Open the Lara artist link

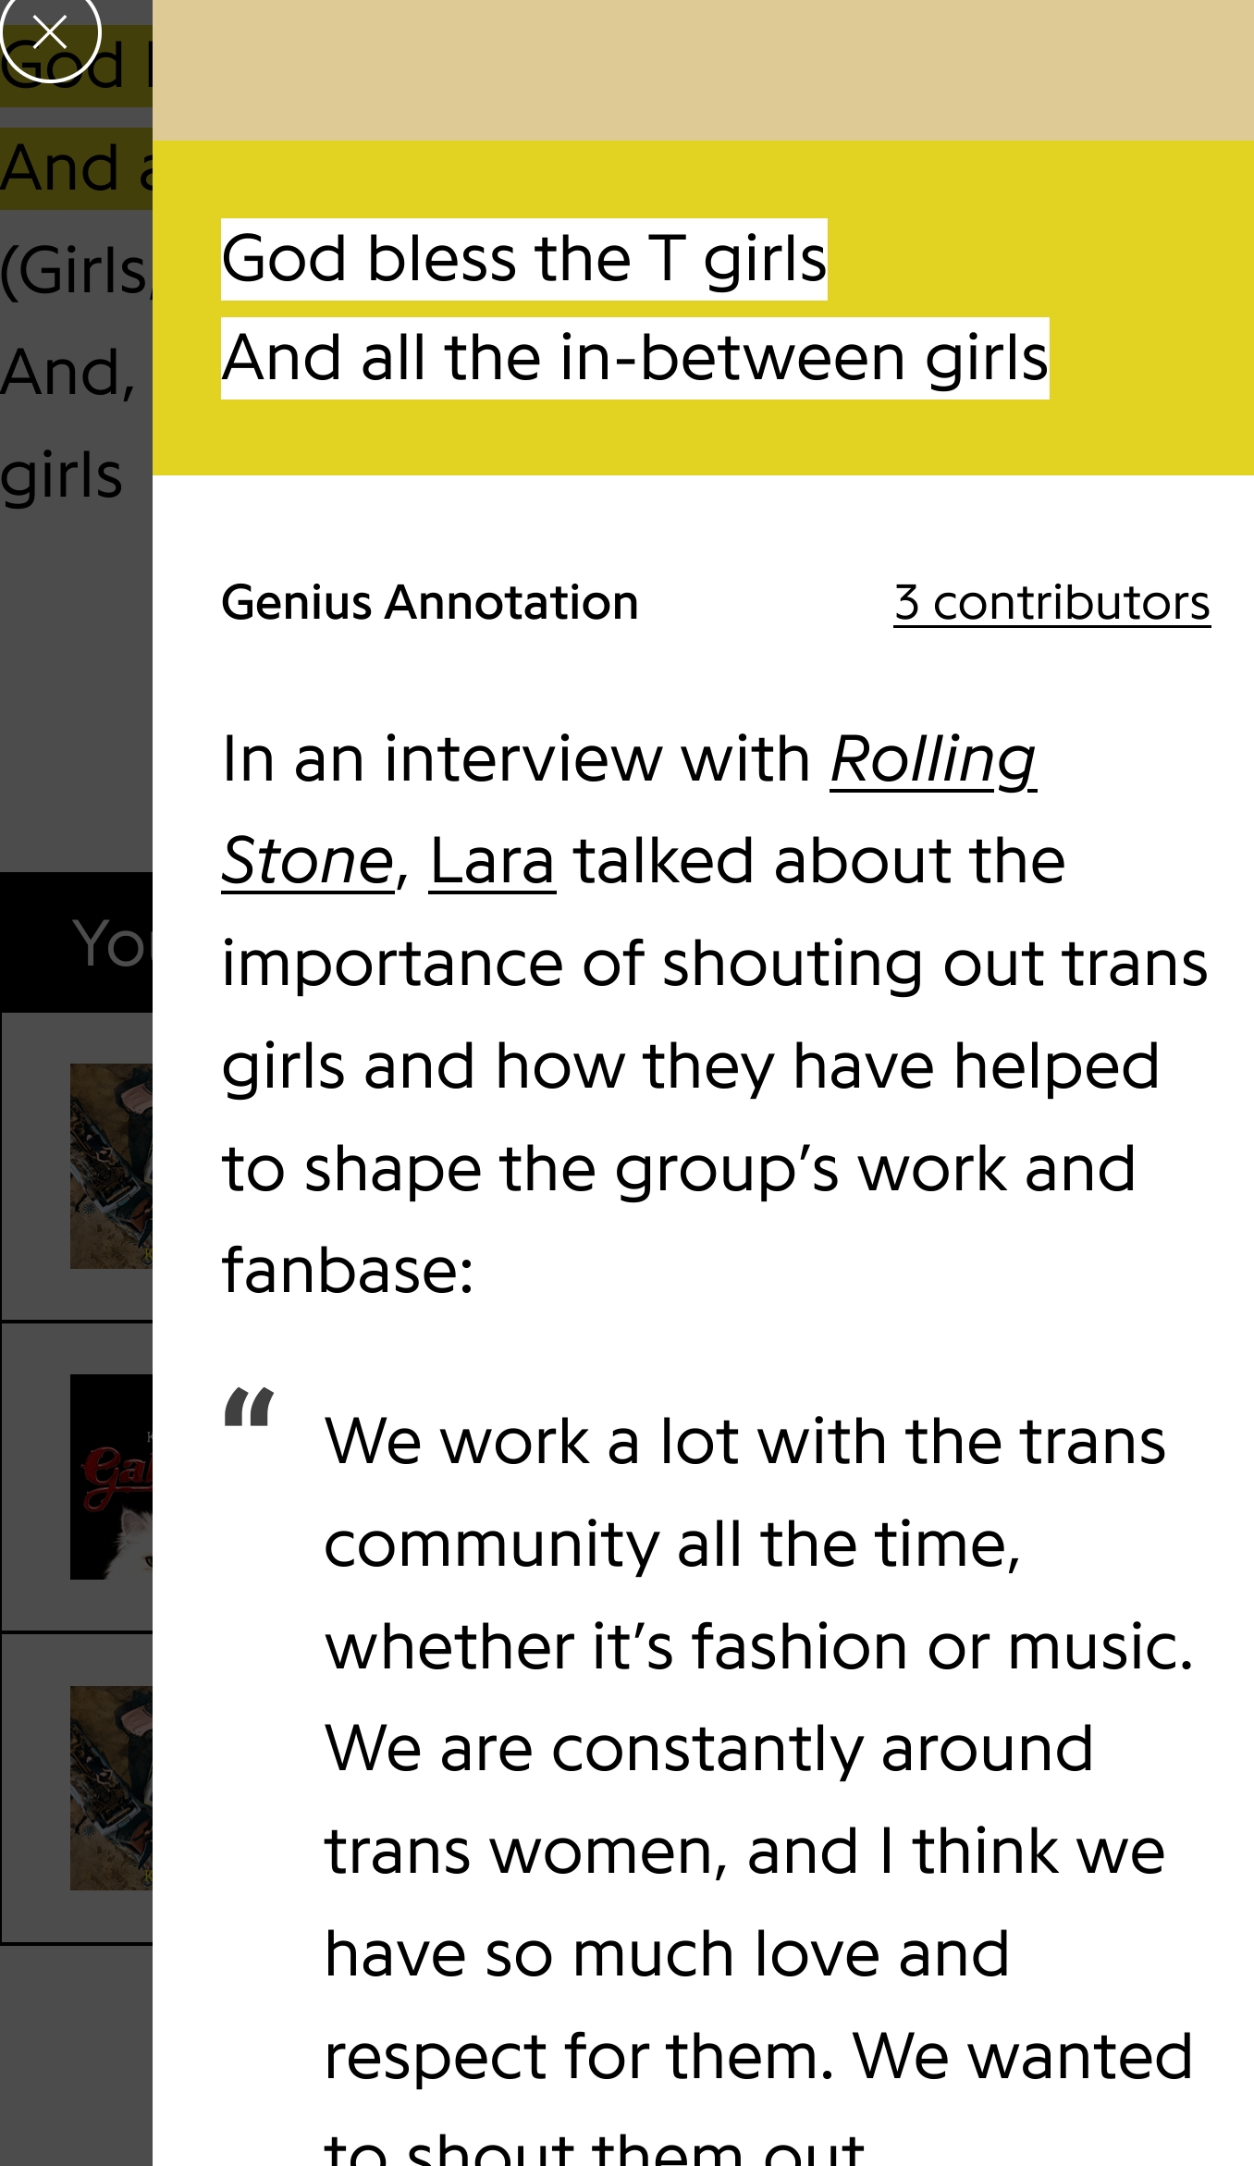[x=492, y=862]
